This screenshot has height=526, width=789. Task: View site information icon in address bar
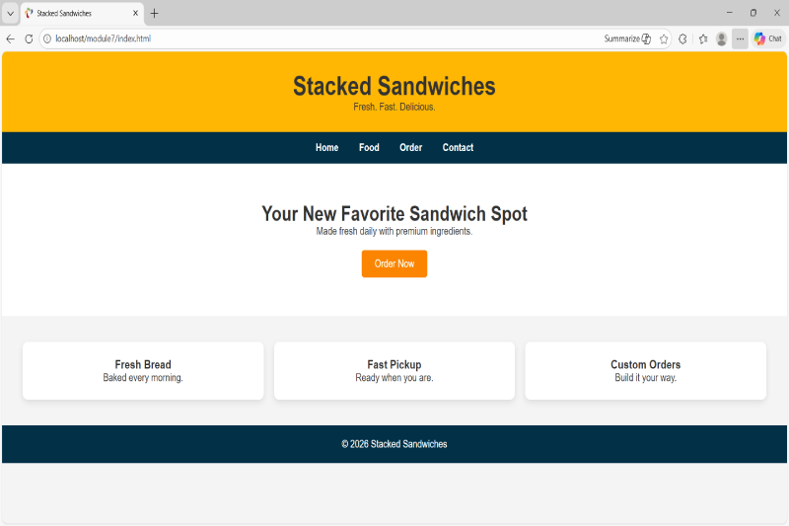[46, 38]
